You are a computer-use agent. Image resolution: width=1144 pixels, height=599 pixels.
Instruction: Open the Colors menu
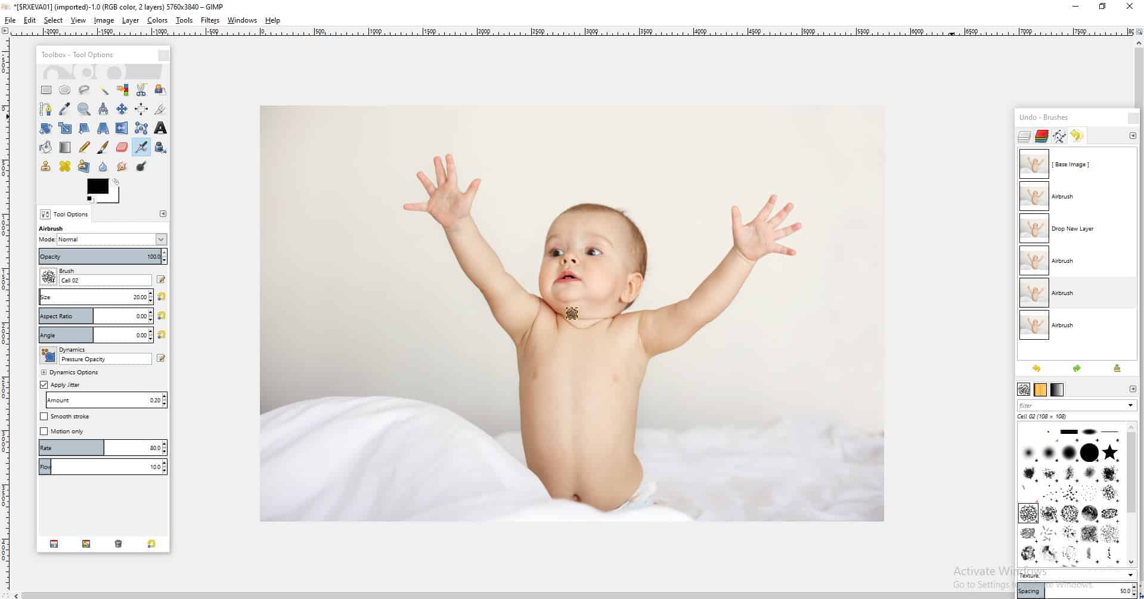click(x=157, y=20)
